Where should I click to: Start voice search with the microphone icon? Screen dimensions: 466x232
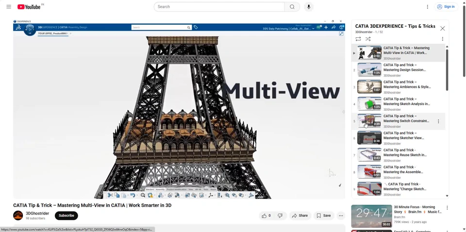tap(309, 7)
